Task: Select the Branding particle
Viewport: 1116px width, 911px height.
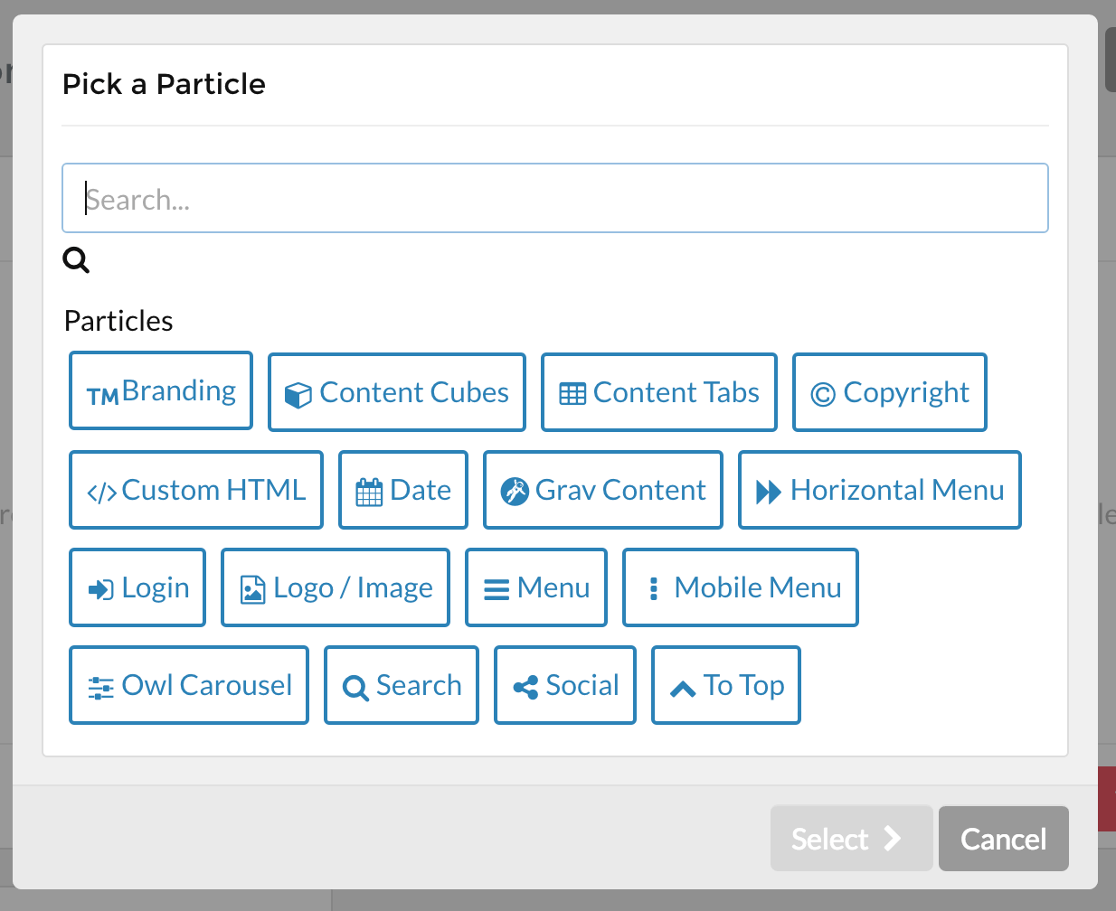Action: click(161, 391)
